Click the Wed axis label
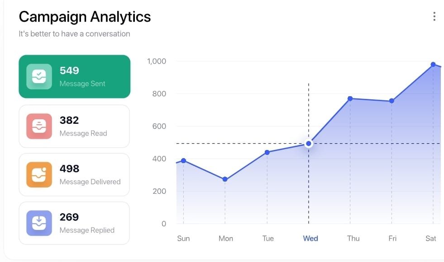 coord(310,239)
